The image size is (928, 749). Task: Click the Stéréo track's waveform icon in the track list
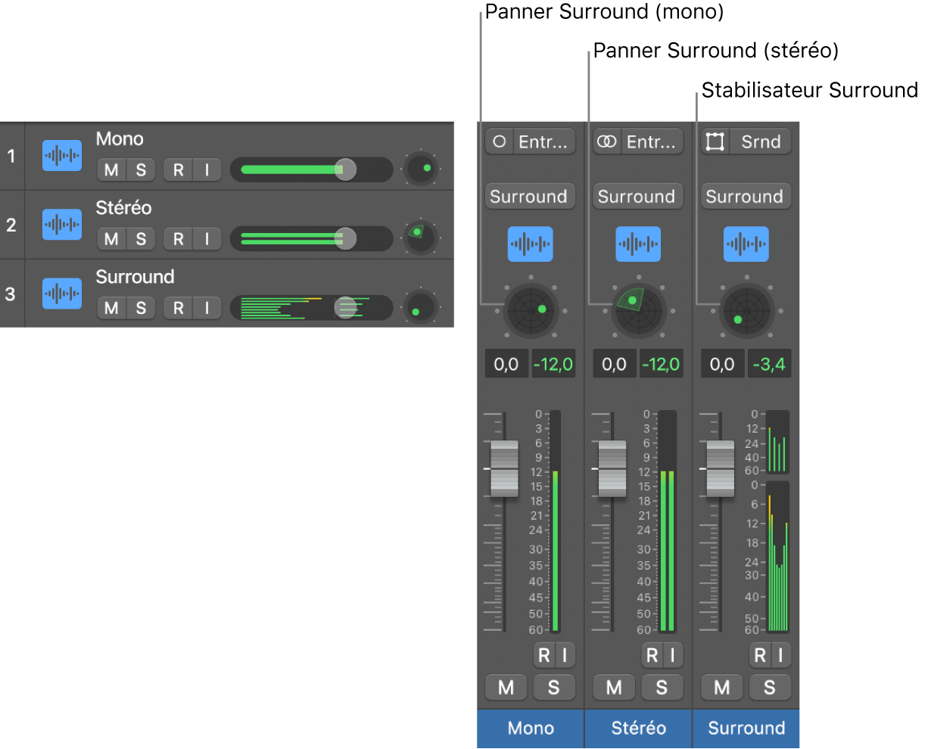pos(61,224)
